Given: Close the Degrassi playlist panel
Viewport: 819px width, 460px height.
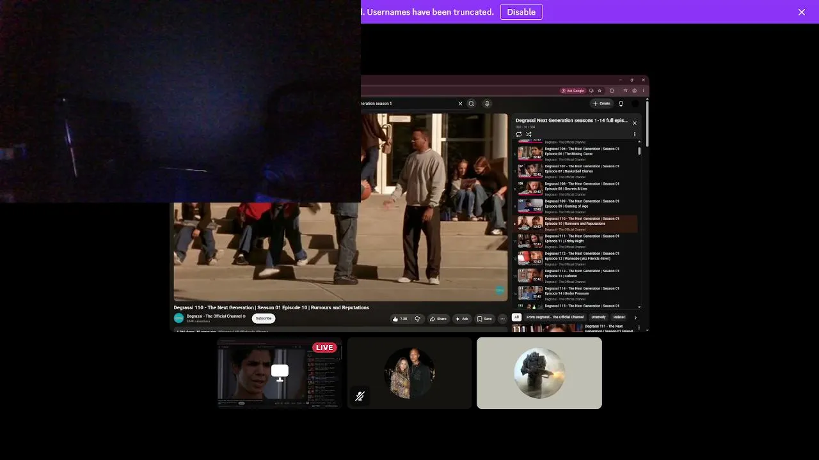Looking at the screenshot, I should [635, 123].
